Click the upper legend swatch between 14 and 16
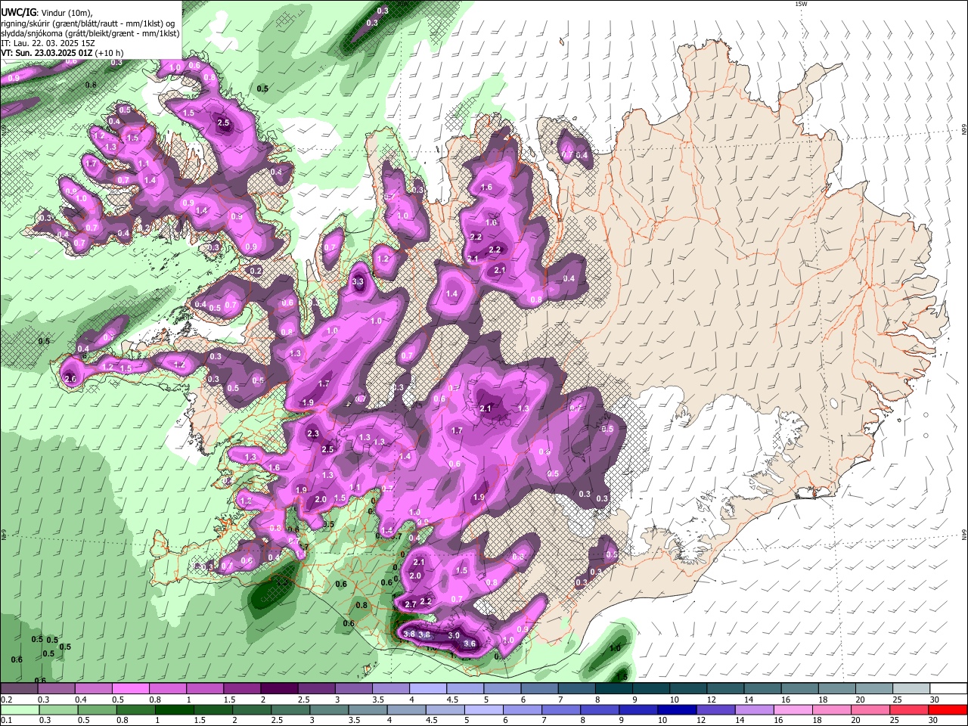Screen dimensions: 968x726 pyautogui.click(x=762, y=689)
